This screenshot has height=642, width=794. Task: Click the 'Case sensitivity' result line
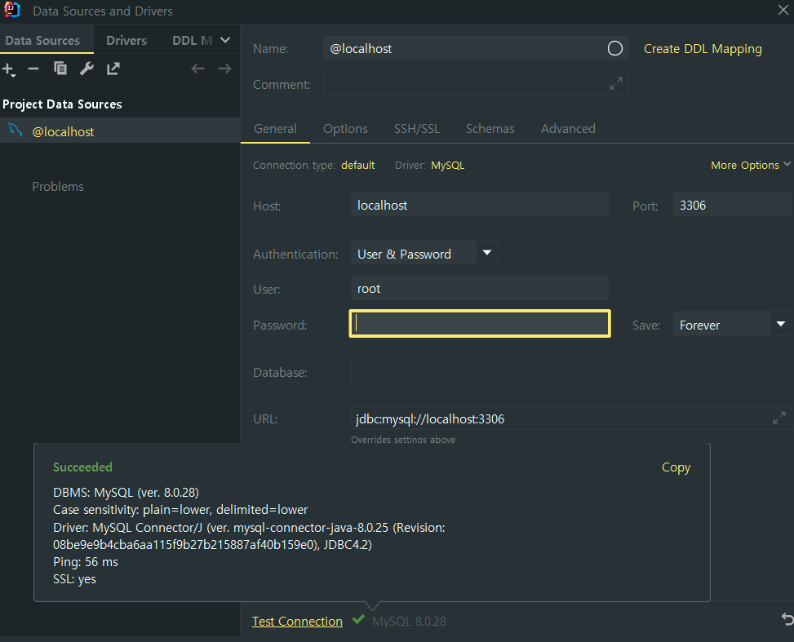tap(180, 509)
